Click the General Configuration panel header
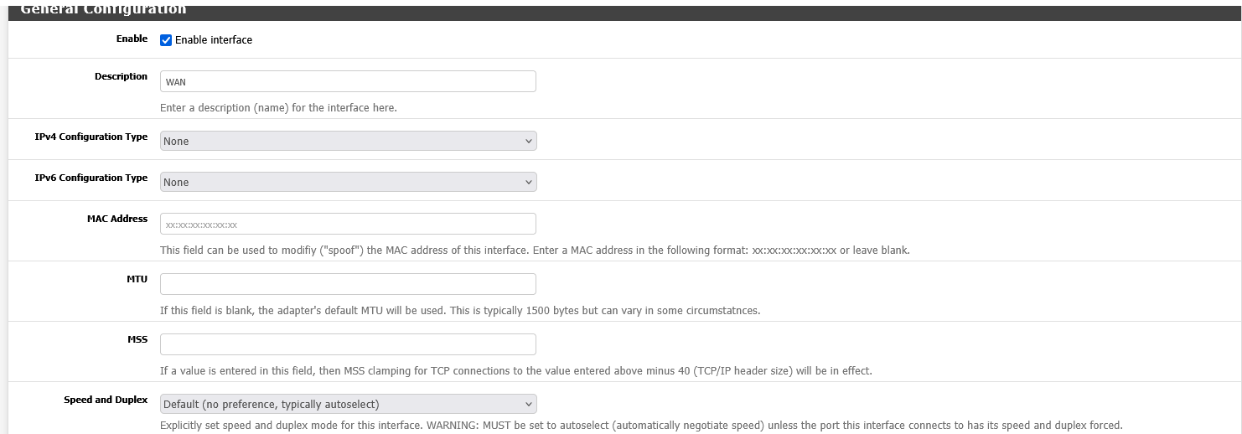This screenshot has height=434, width=1242. coord(103,10)
